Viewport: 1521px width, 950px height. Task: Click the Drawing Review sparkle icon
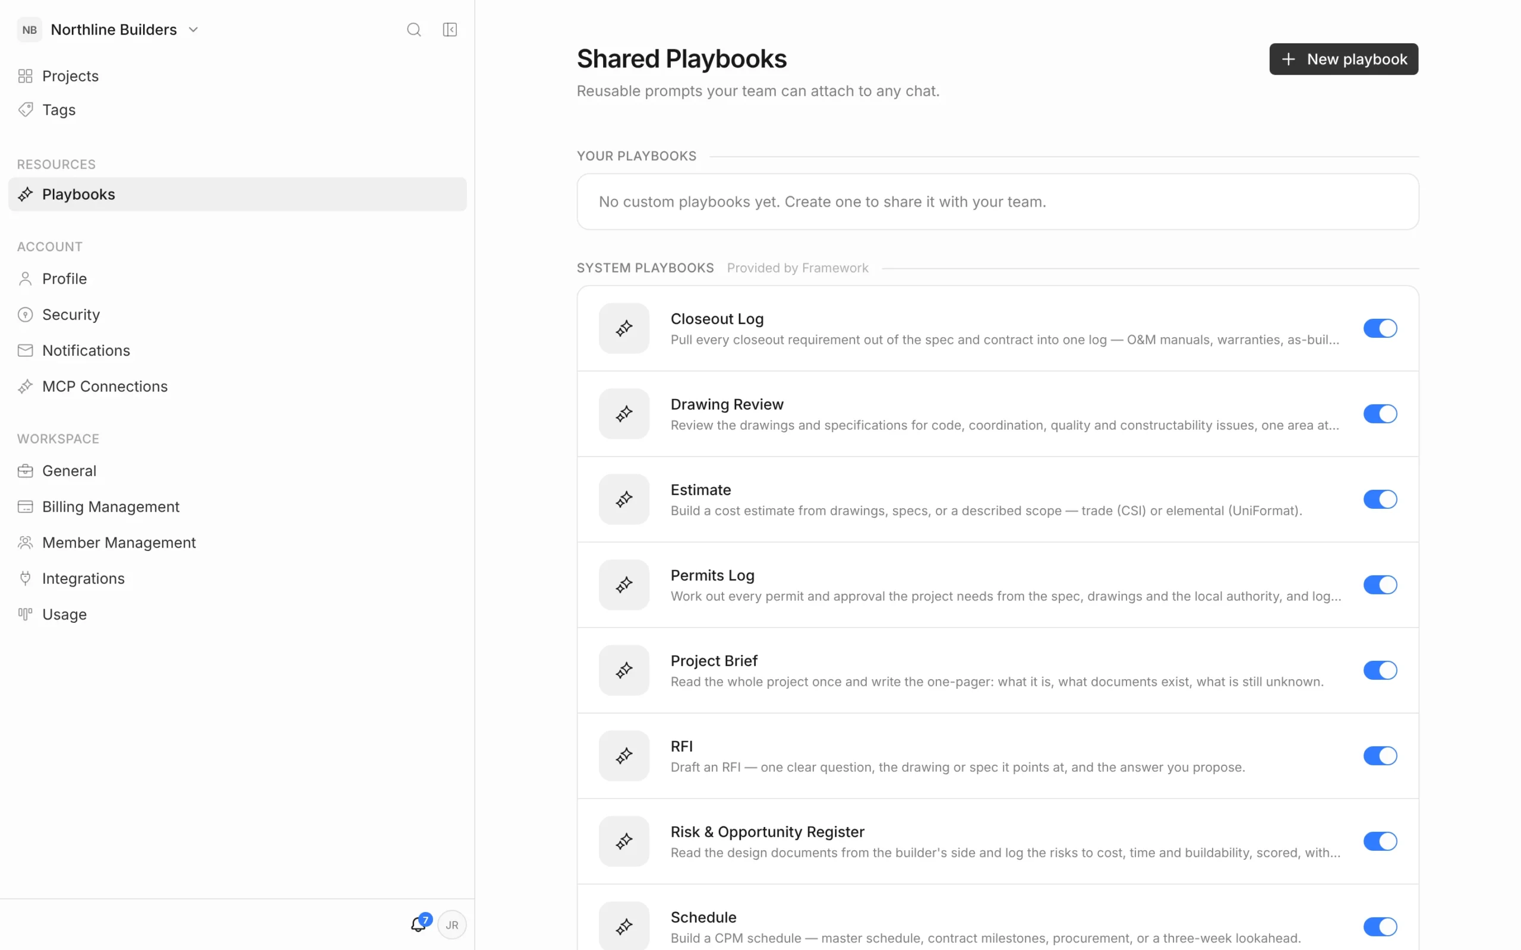(x=624, y=413)
